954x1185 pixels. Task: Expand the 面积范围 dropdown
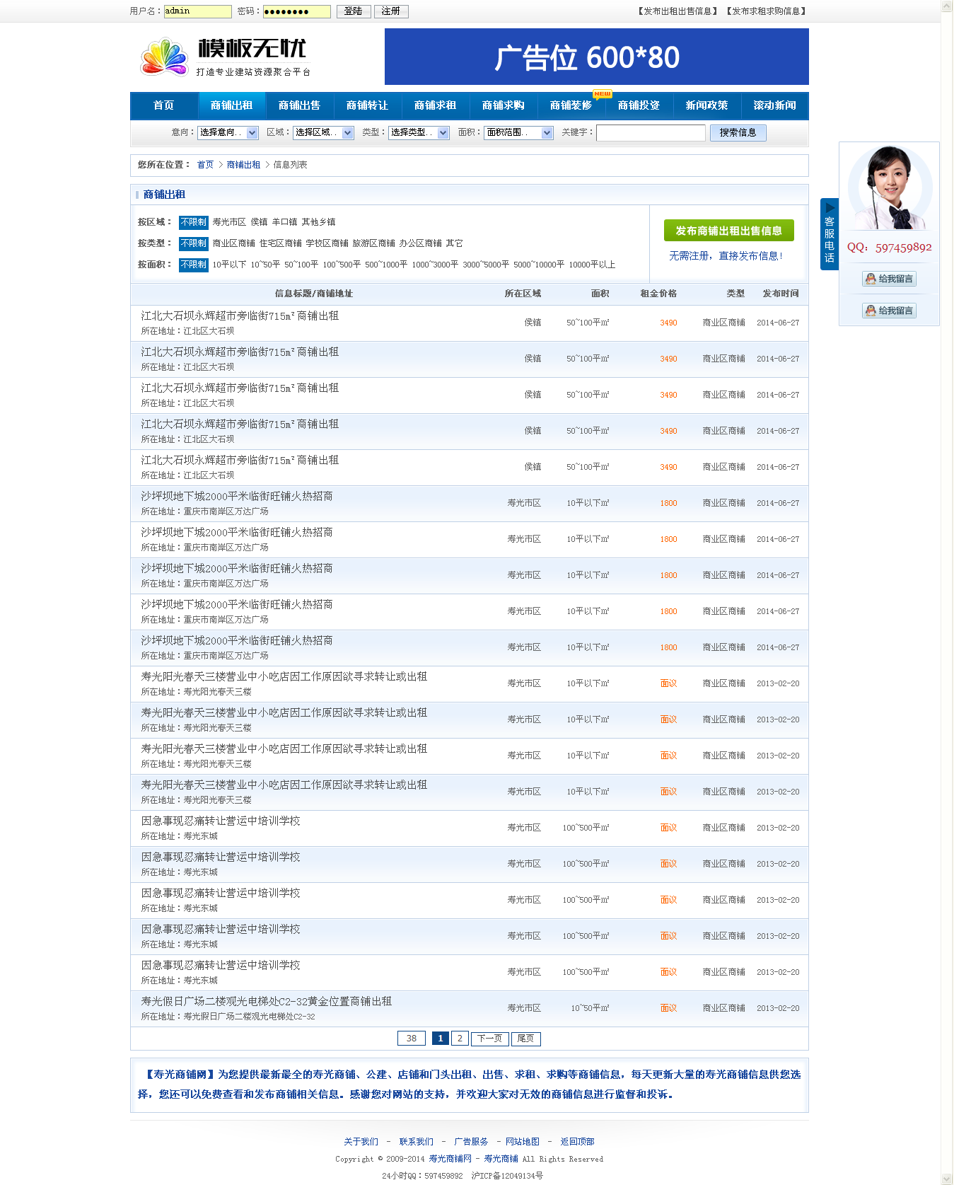click(518, 132)
